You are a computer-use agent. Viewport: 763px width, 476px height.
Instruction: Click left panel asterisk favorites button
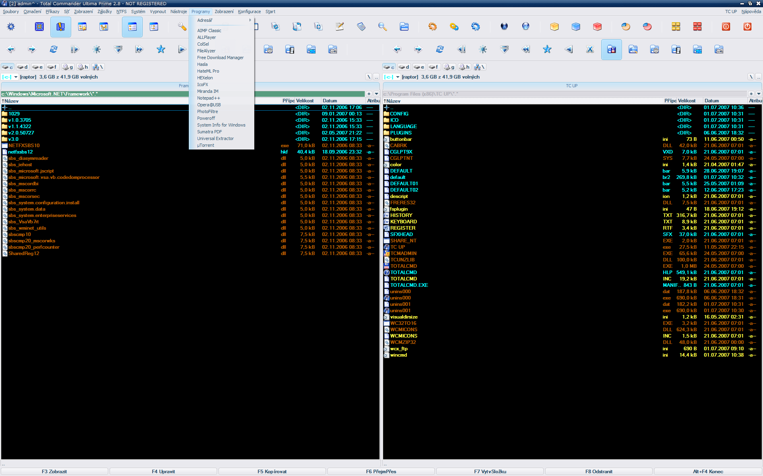click(369, 94)
